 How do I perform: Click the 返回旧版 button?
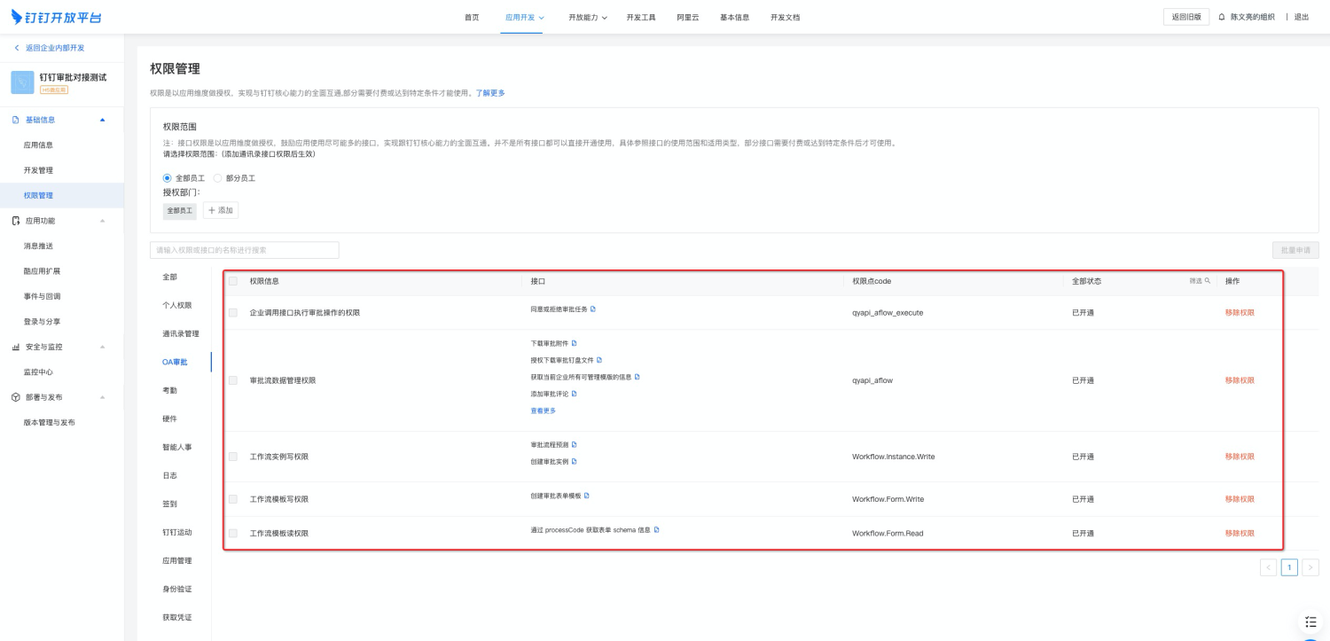(1186, 17)
